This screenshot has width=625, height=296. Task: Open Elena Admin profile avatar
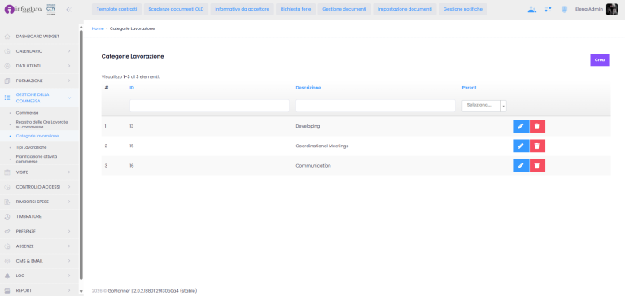[x=611, y=9]
